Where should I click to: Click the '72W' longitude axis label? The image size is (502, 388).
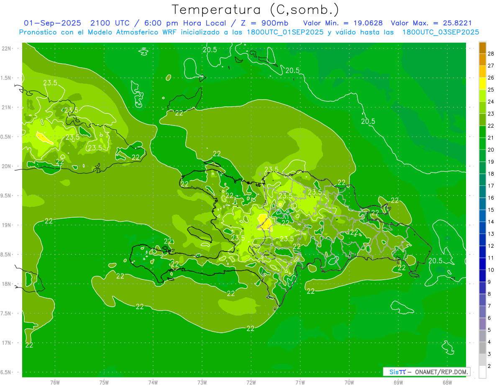click(x=251, y=382)
